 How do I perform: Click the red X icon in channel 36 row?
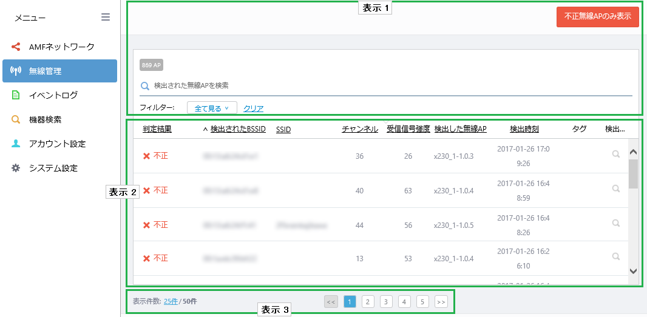(146, 156)
